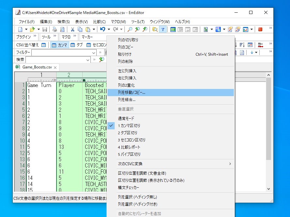The width and height of the screenshot is (290, 217).
Task: Cut text using the scissors icon
Action: point(73,29)
